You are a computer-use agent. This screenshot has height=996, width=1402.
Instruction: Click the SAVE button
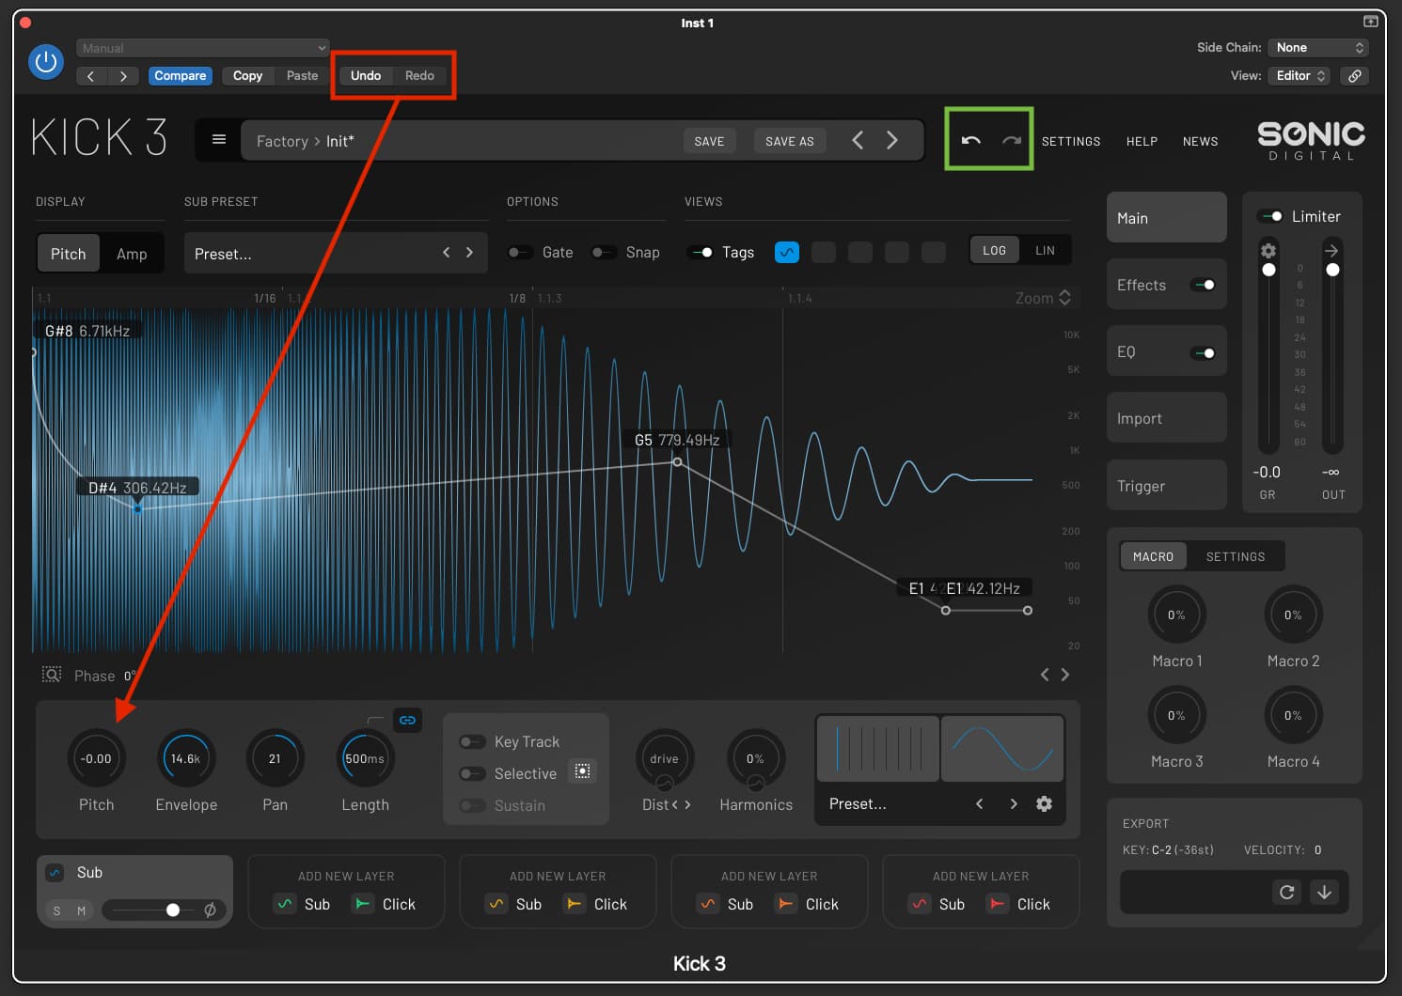(709, 141)
